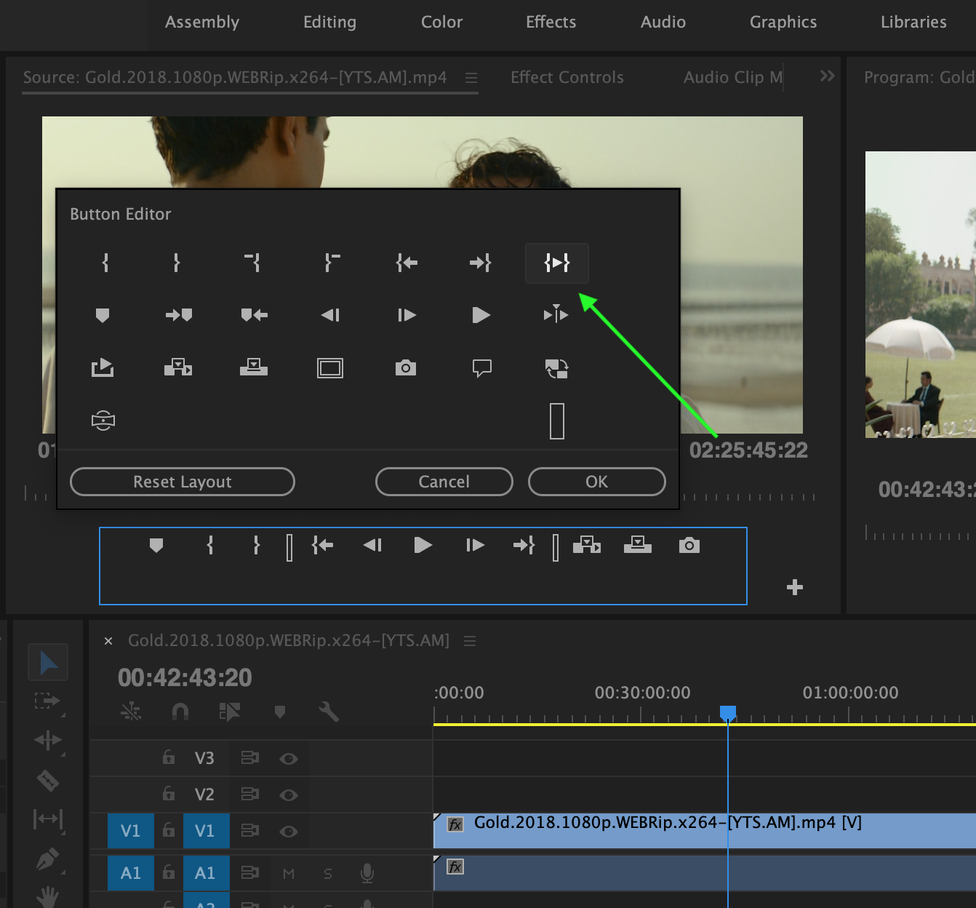Click Export Frame in source transport bar

[x=689, y=545]
